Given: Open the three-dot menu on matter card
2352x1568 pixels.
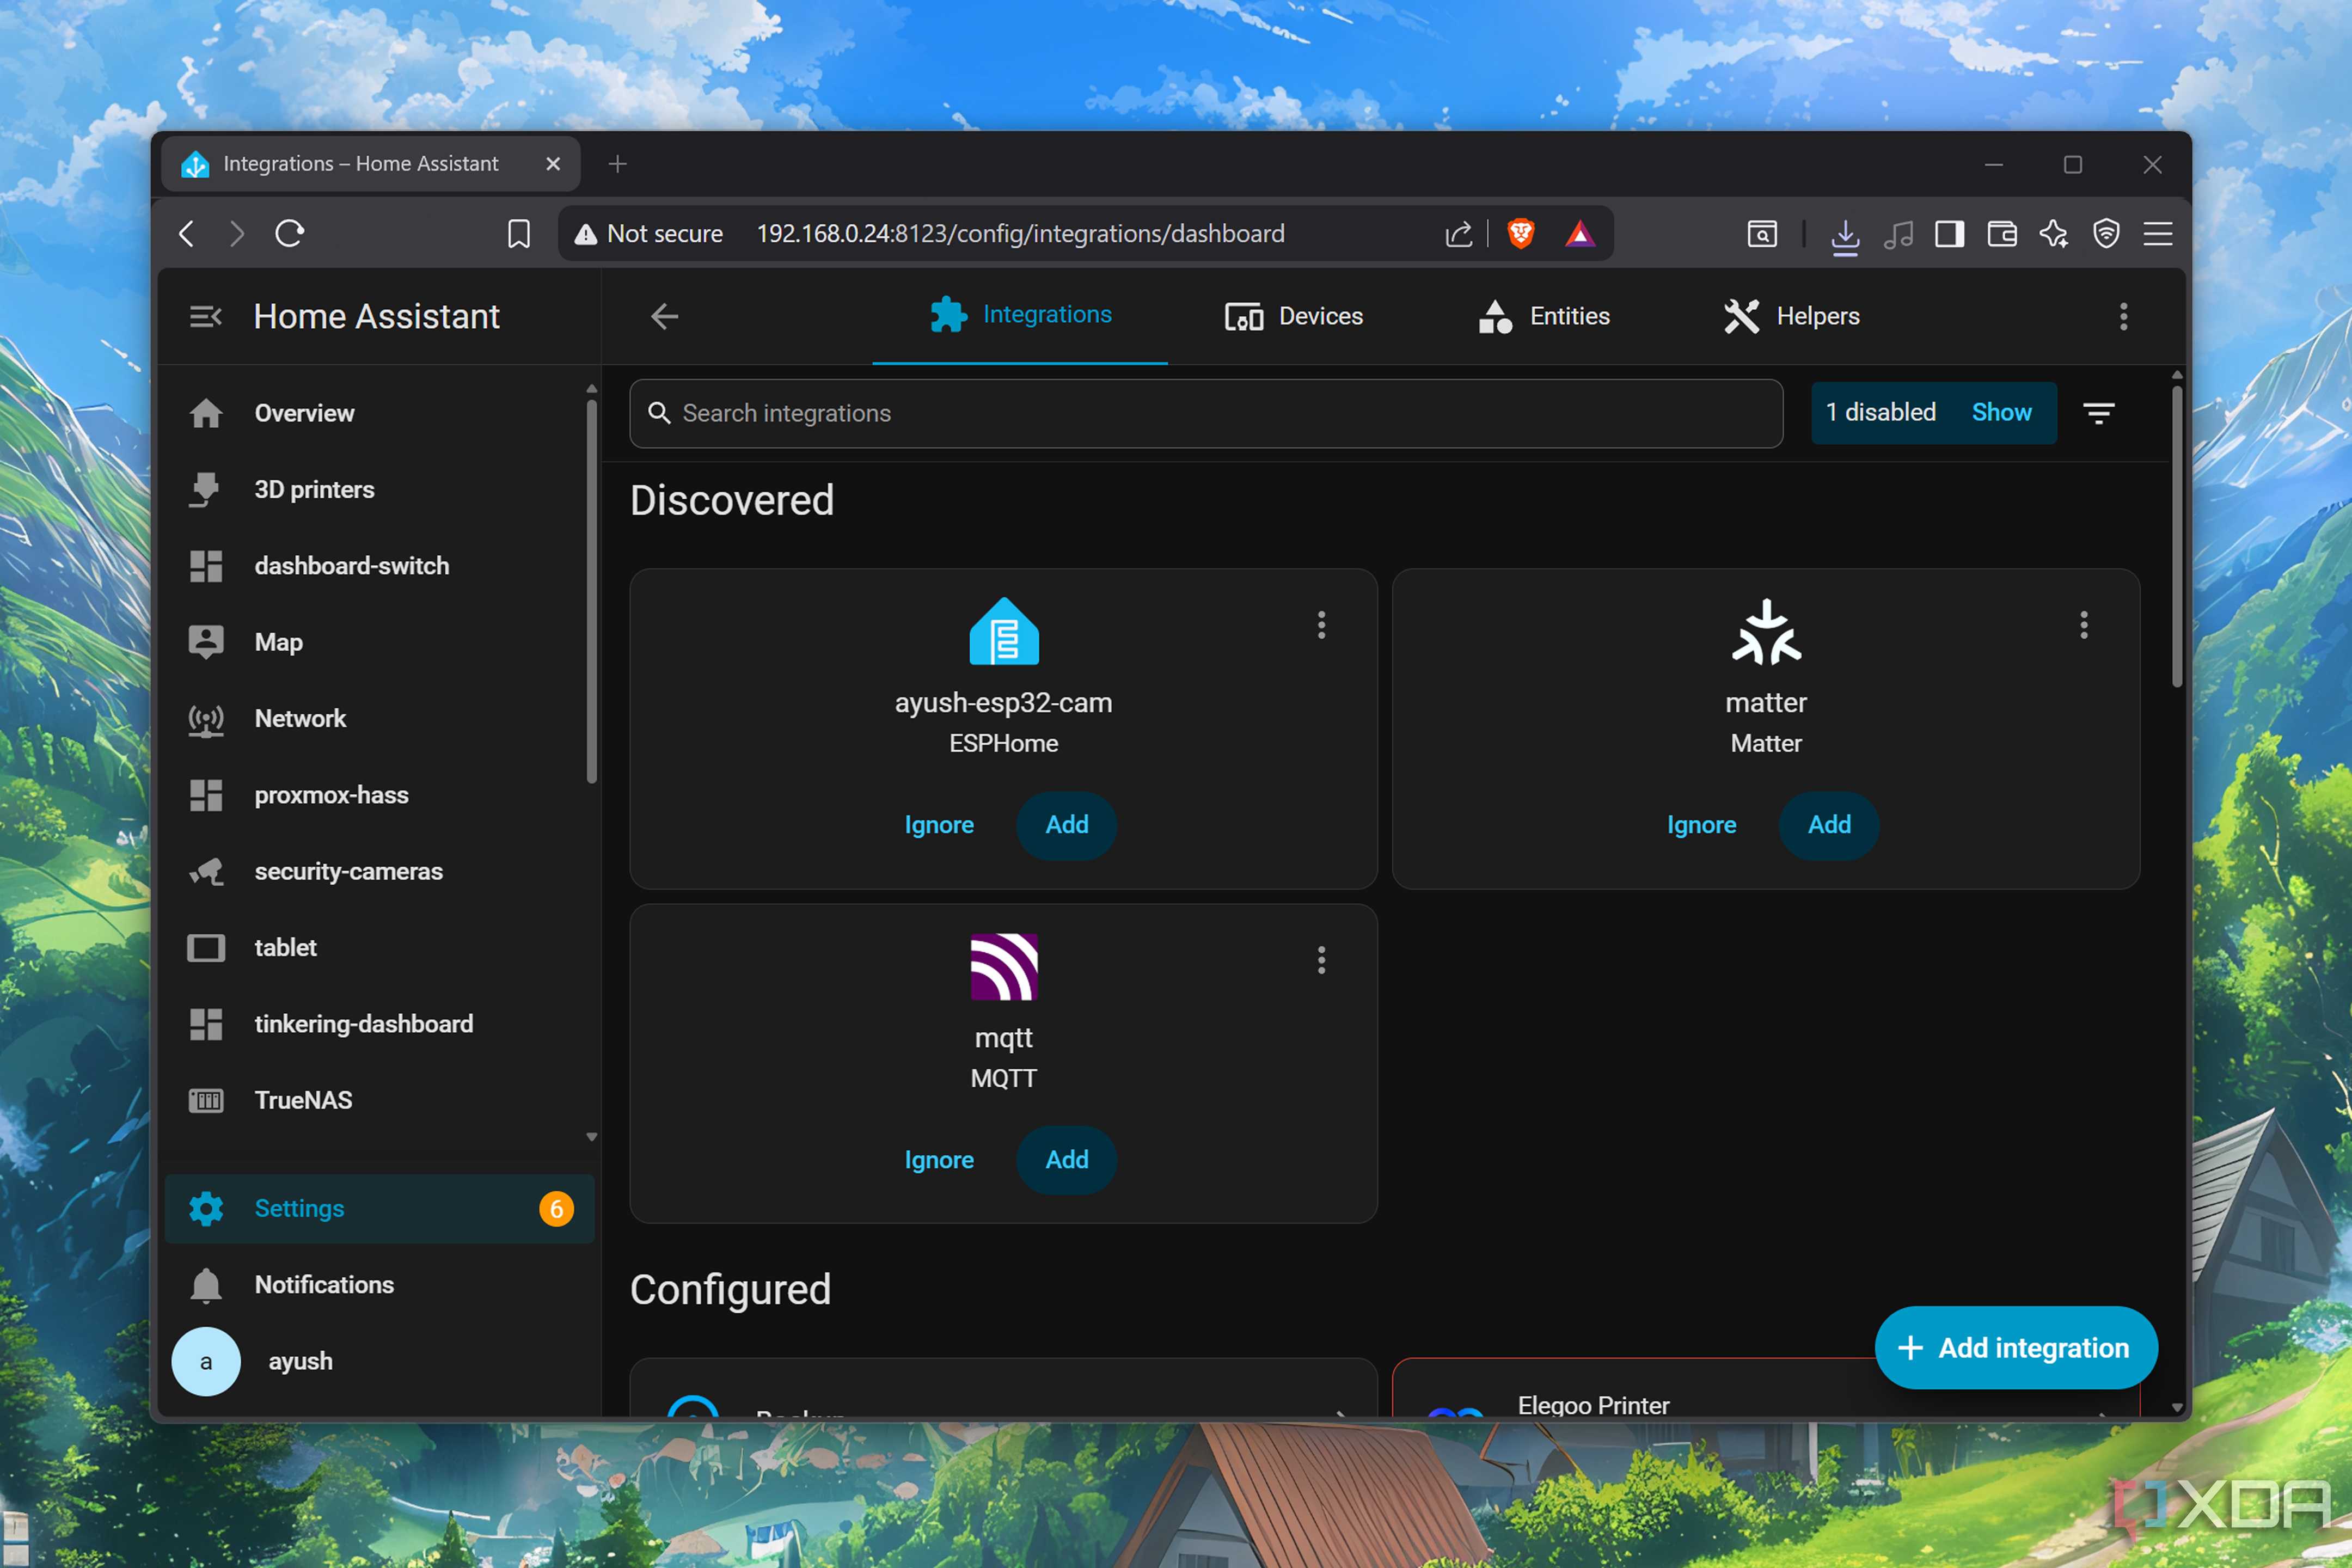Looking at the screenshot, I should (x=2084, y=625).
